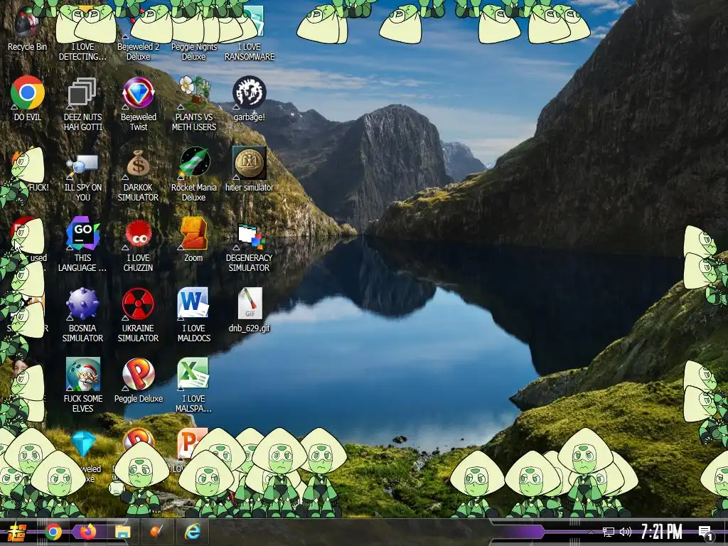728x546 pixels.
Task: Open the DARKOK SIMULATOR money bag icon
Action: pos(139,176)
